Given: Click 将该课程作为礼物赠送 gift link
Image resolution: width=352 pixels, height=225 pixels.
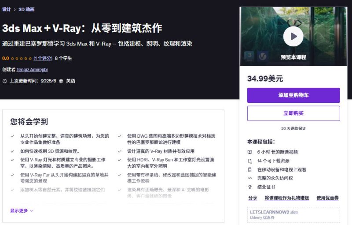Looking at the screenshot, I should click(x=287, y=198).
